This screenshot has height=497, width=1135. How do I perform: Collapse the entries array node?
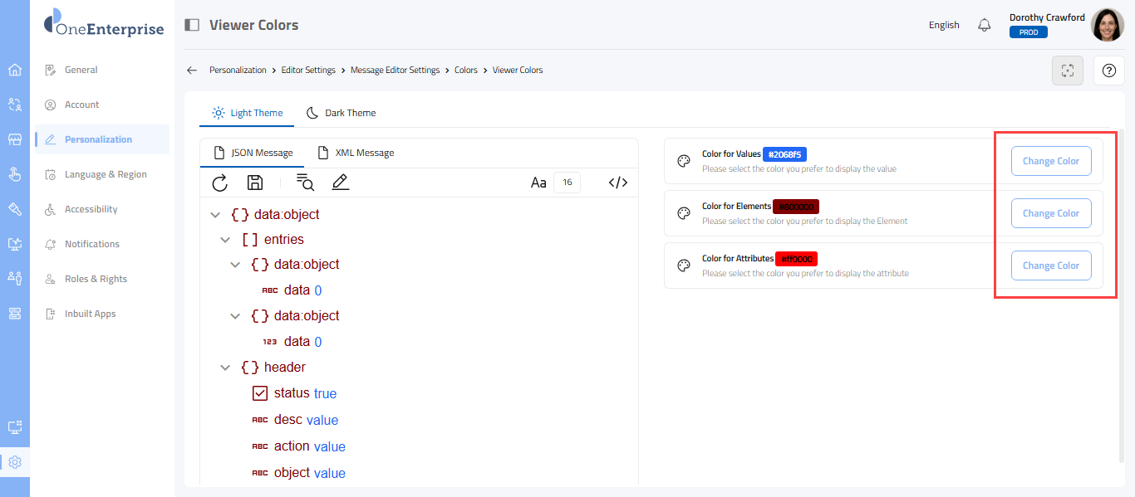(225, 240)
